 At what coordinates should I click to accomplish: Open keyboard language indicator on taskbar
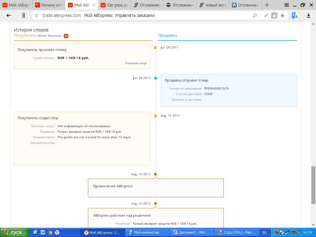(x=264, y=233)
